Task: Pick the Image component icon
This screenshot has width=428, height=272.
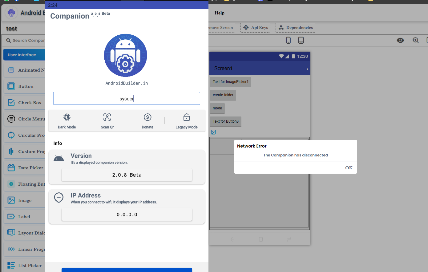Action: pos(11,200)
